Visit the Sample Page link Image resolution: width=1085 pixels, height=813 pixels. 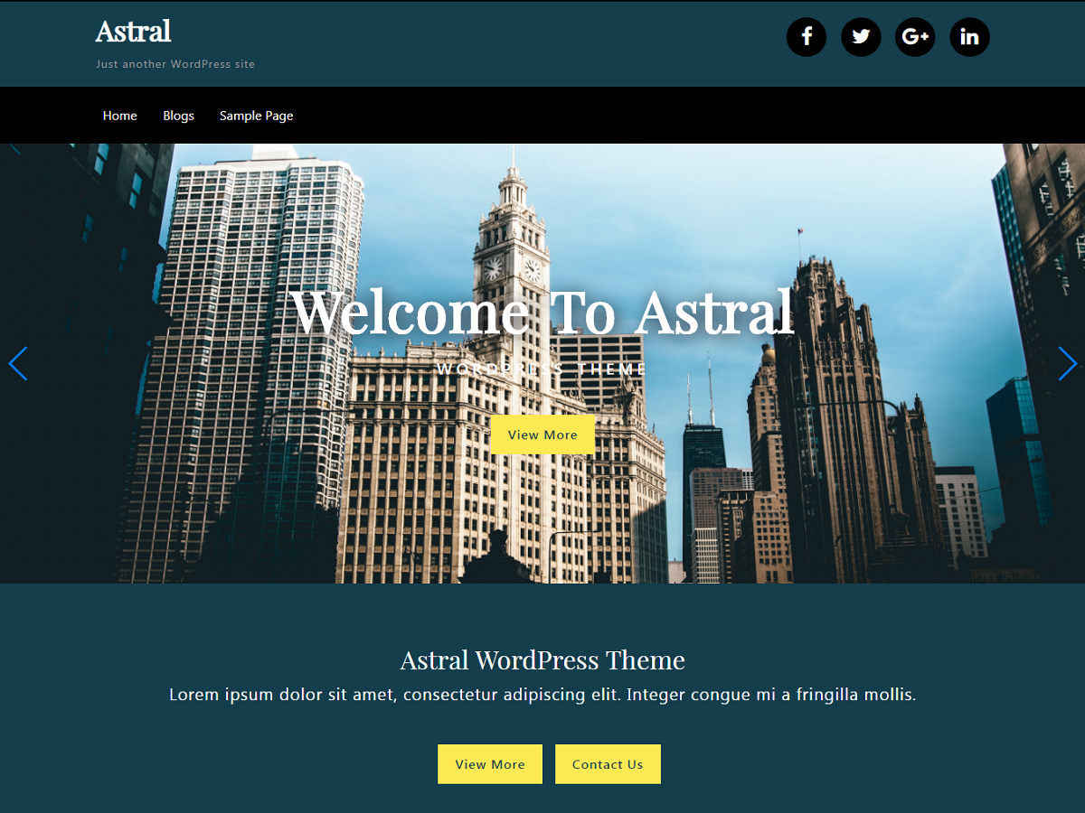pos(256,115)
